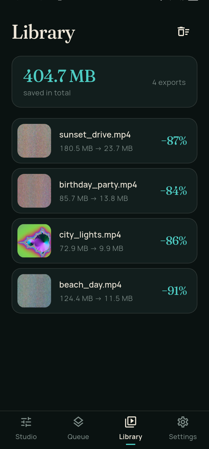209x449 pixels.
Task: Tap the beach_day.mp4 thumbnail
Action: click(x=34, y=291)
